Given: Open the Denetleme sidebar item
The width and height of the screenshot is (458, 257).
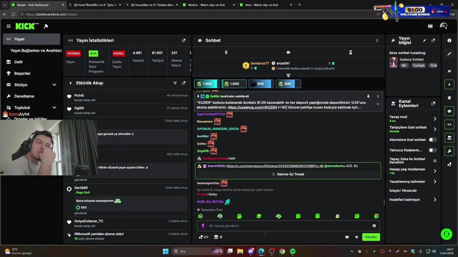Looking at the screenshot, I should [x=31, y=96].
